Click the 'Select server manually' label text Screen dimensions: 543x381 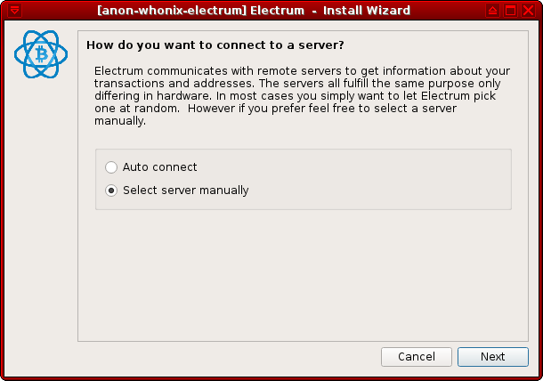pyautogui.click(x=186, y=190)
